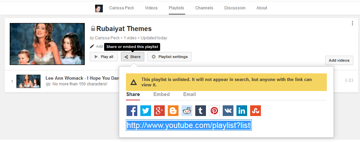The height and width of the screenshot is (142, 360).
Task: Share playlist on VK
Action: point(228,111)
